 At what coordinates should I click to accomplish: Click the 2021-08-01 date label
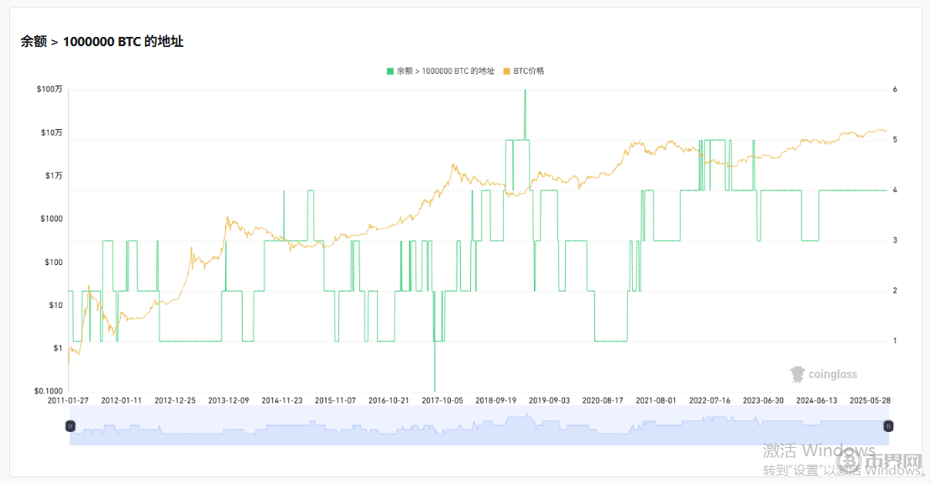(655, 401)
